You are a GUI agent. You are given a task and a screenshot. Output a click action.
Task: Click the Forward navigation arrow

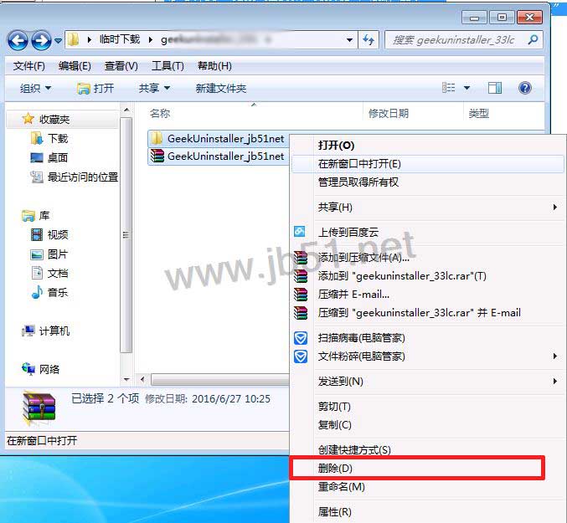tap(41, 40)
